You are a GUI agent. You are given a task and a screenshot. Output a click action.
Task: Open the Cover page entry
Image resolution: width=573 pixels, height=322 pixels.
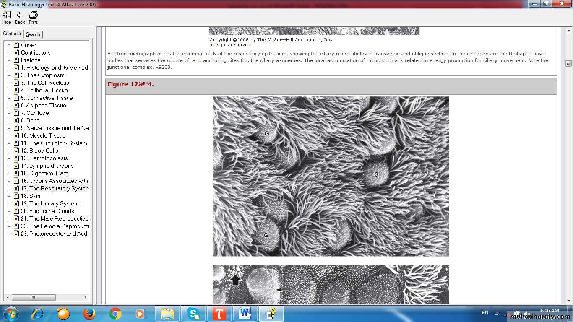coord(29,45)
